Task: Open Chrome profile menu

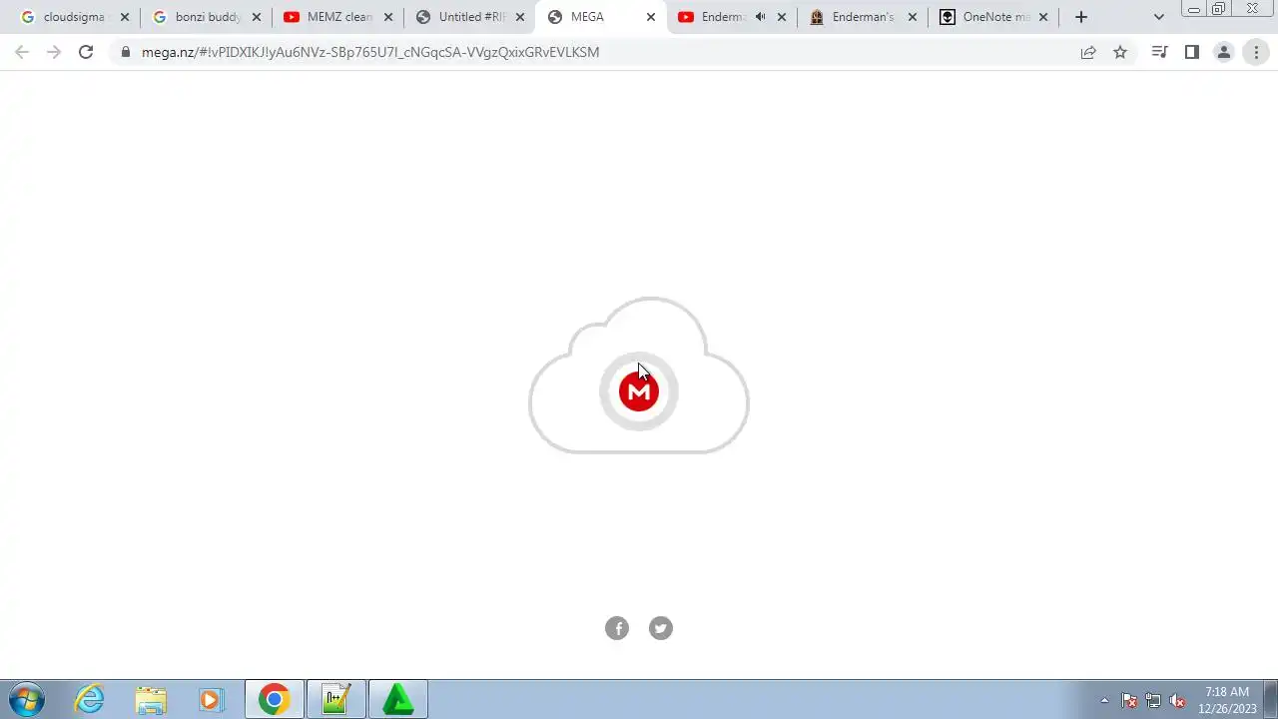Action: 1223,52
